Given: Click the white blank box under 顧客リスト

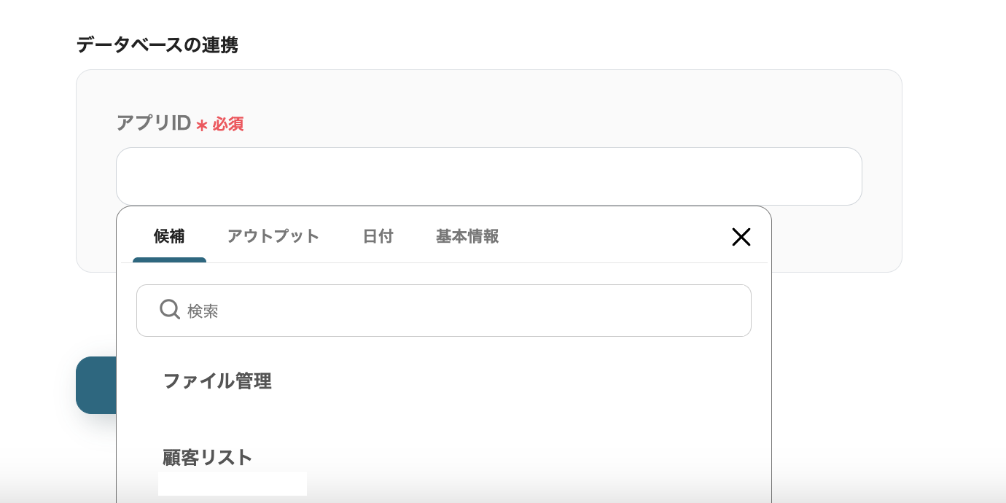Looking at the screenshot, I should [232, 483].
